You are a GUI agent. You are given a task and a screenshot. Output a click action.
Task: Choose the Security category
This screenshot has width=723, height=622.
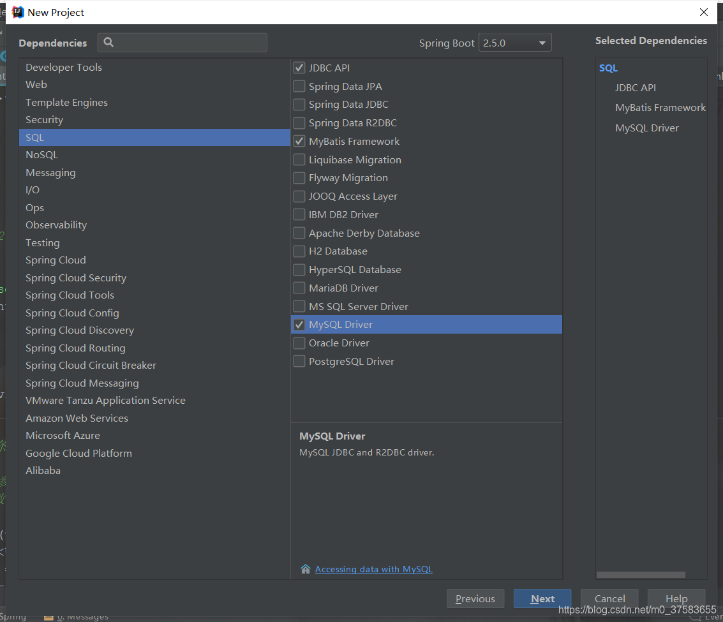coord(154,120)
